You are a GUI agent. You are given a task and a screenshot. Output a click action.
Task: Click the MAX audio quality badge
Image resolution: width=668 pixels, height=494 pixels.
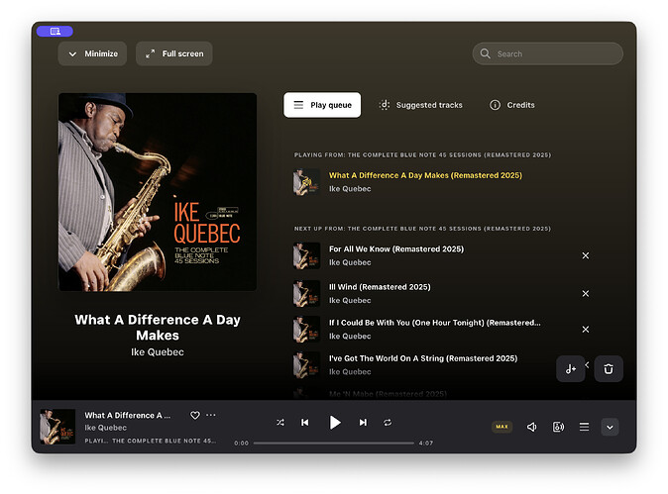(501, 427)
